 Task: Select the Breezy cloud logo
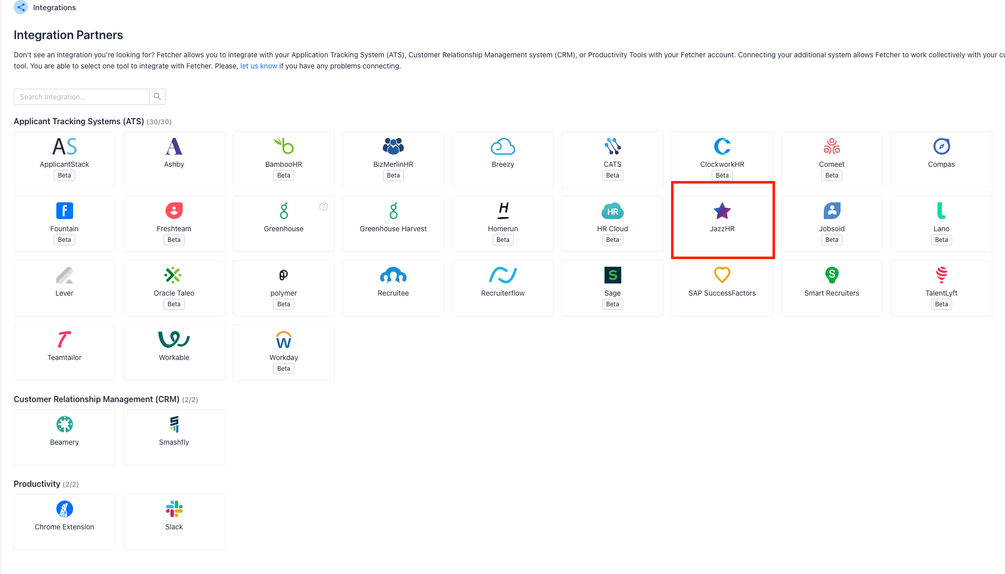point(503,147)
